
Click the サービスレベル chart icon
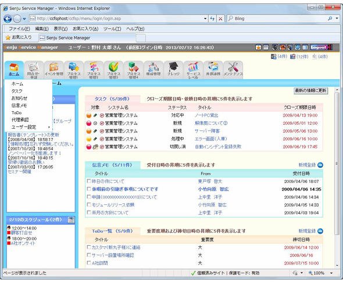coord(193,70)
